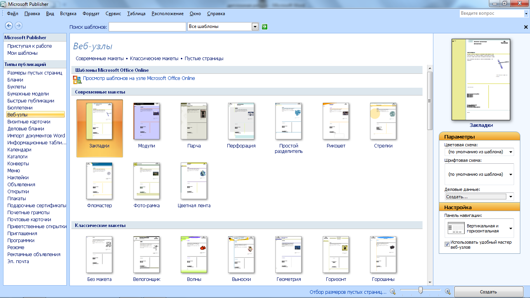Click the green search go arrow
This screenshot has height=298, width=530.
pyautogui.click(x=265, y=27)
